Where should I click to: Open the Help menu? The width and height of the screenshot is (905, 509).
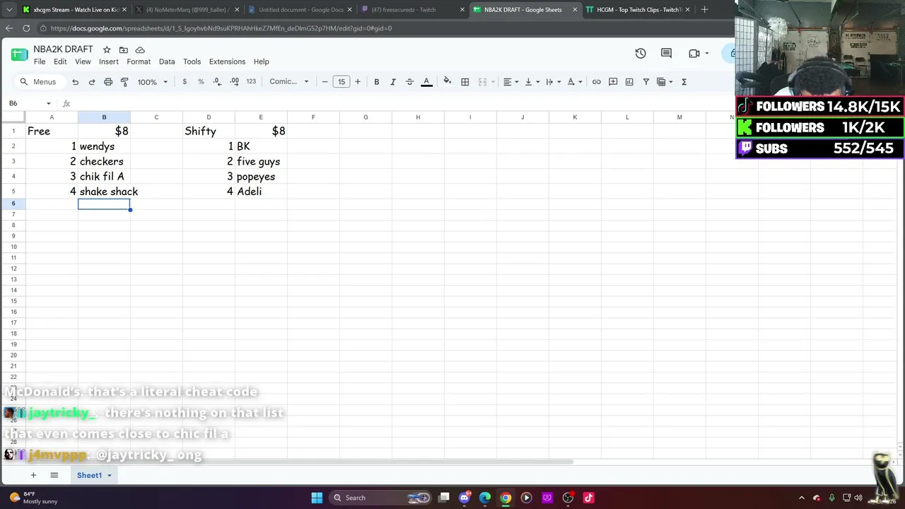(261, 62)
